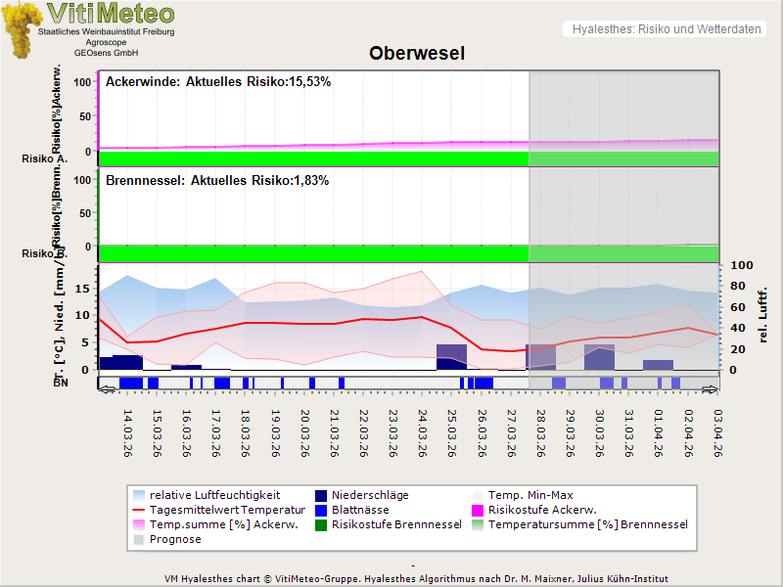Click the Prognose legend swatch
This screenshot has height=587, width=783.
pos(141,539)
